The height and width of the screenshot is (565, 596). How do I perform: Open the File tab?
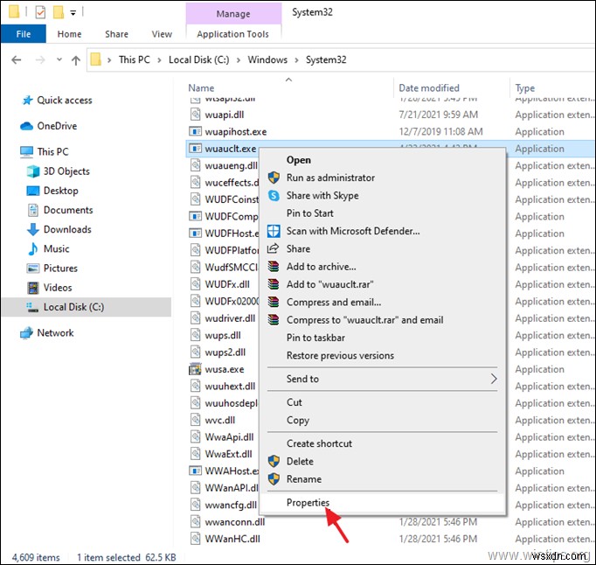click(24, 34)
